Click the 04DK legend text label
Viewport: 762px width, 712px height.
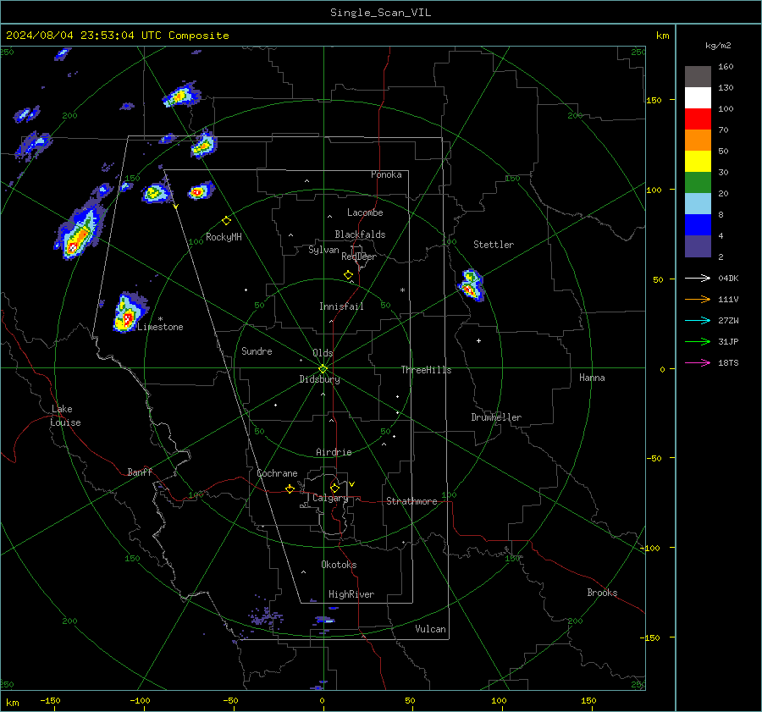tap(728, 279)
